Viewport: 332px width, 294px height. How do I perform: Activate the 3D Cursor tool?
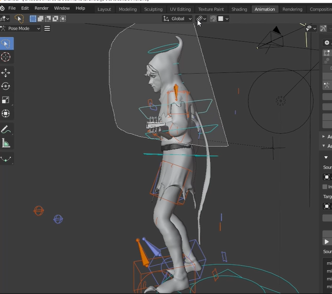[6, 57]
